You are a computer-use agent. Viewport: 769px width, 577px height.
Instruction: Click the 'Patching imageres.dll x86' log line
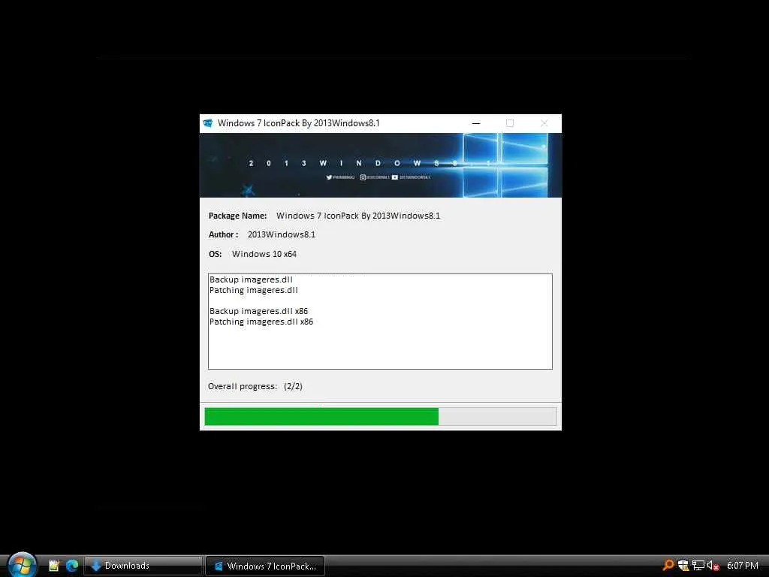261,322
